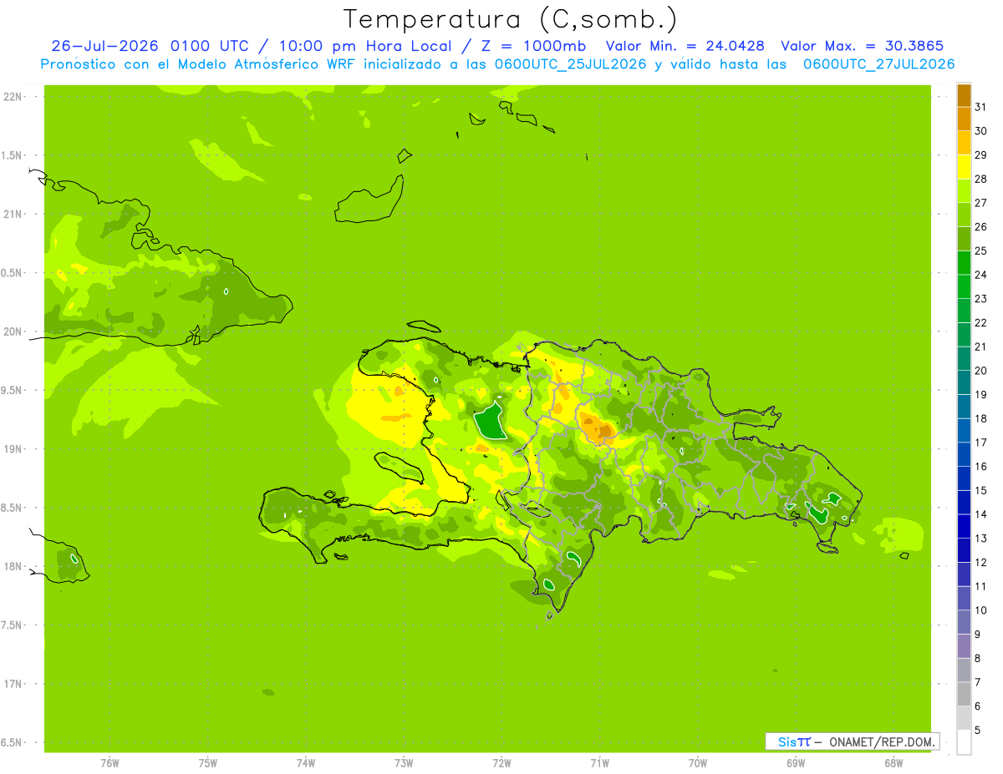The image size is (1003, 774).
Task: Pick the lime swatch between 27 and 28
Action: [x=964, y=190]
